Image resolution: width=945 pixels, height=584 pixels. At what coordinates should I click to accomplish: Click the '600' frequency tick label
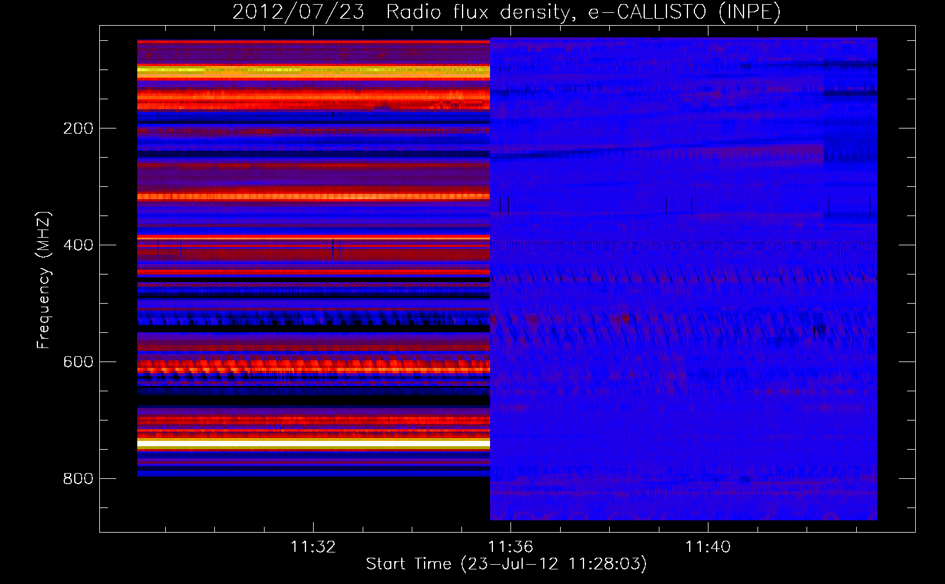[78, 362]
